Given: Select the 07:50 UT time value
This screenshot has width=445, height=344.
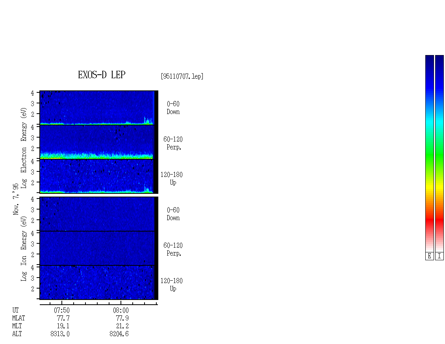Looking at the screenshot, I should (61, 311).
